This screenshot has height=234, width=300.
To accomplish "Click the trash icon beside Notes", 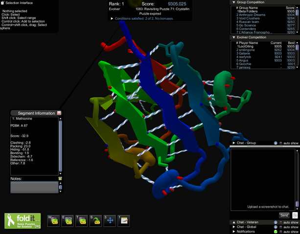I will (x=60, y=178).
